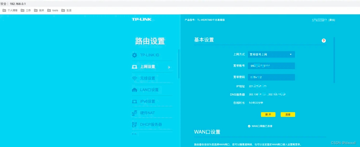Click the tools bookmark folder icon
Screen dimensions: 360x147
click(49, 10)
